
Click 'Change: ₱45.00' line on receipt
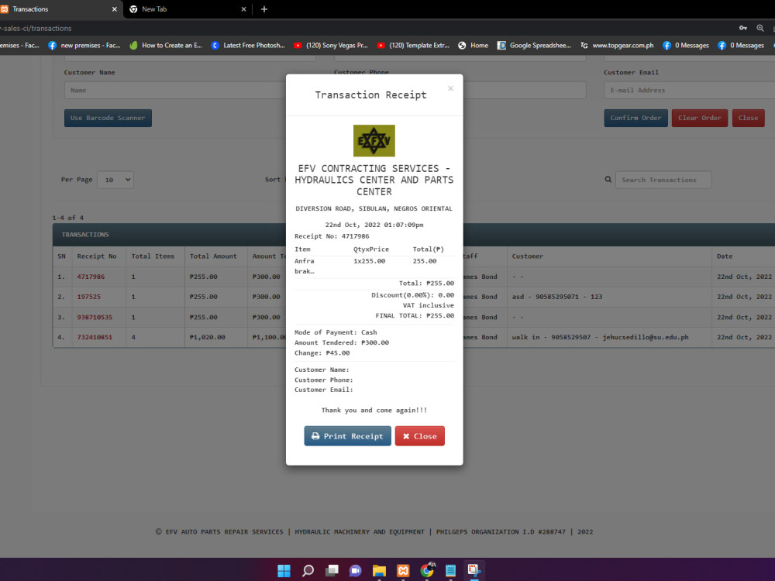tap(322, 352)
